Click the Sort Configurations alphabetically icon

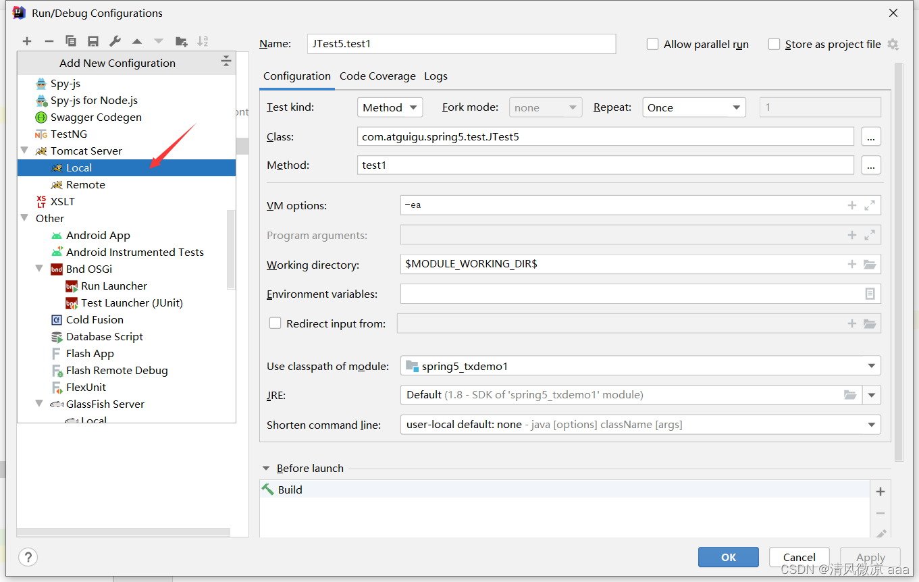tap(203, 41)
